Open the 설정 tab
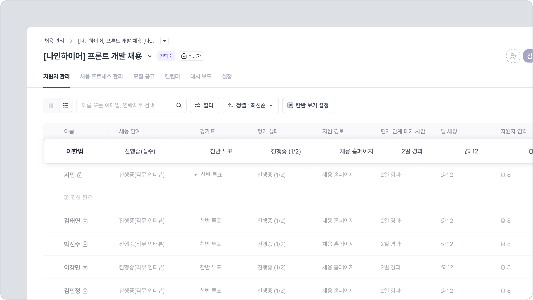The width and height of the screenshot is (533, 300). tap(227, 77)
